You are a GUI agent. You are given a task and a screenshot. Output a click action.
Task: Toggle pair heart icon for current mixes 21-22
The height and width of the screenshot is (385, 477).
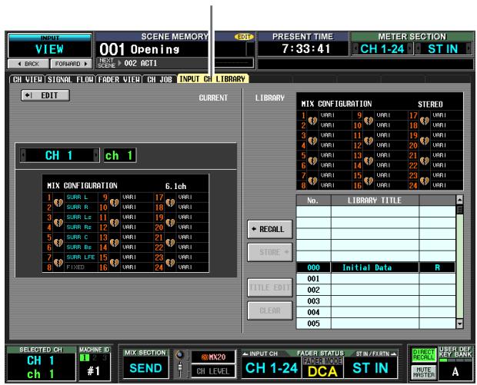point(170,243)
